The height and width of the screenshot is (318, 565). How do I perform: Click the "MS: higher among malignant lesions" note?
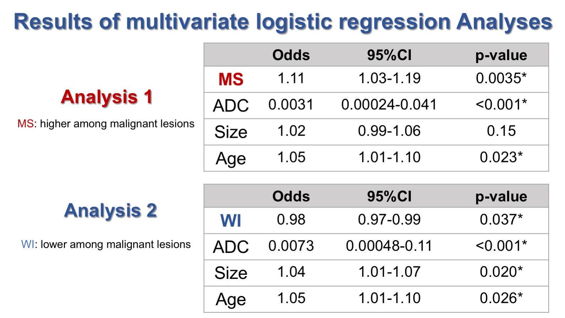(106, 124)
